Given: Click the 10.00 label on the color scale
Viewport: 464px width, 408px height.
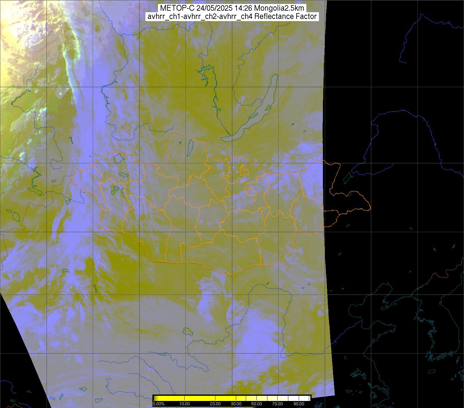Looking at the screenshot, I should 185,404.
